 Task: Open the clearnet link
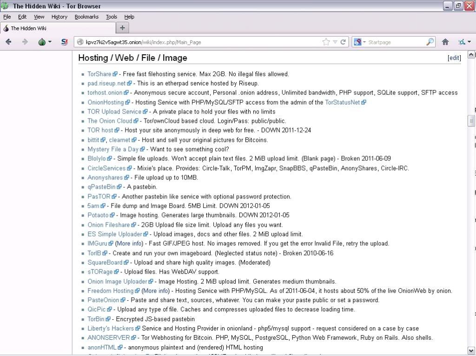pos(119,140)
